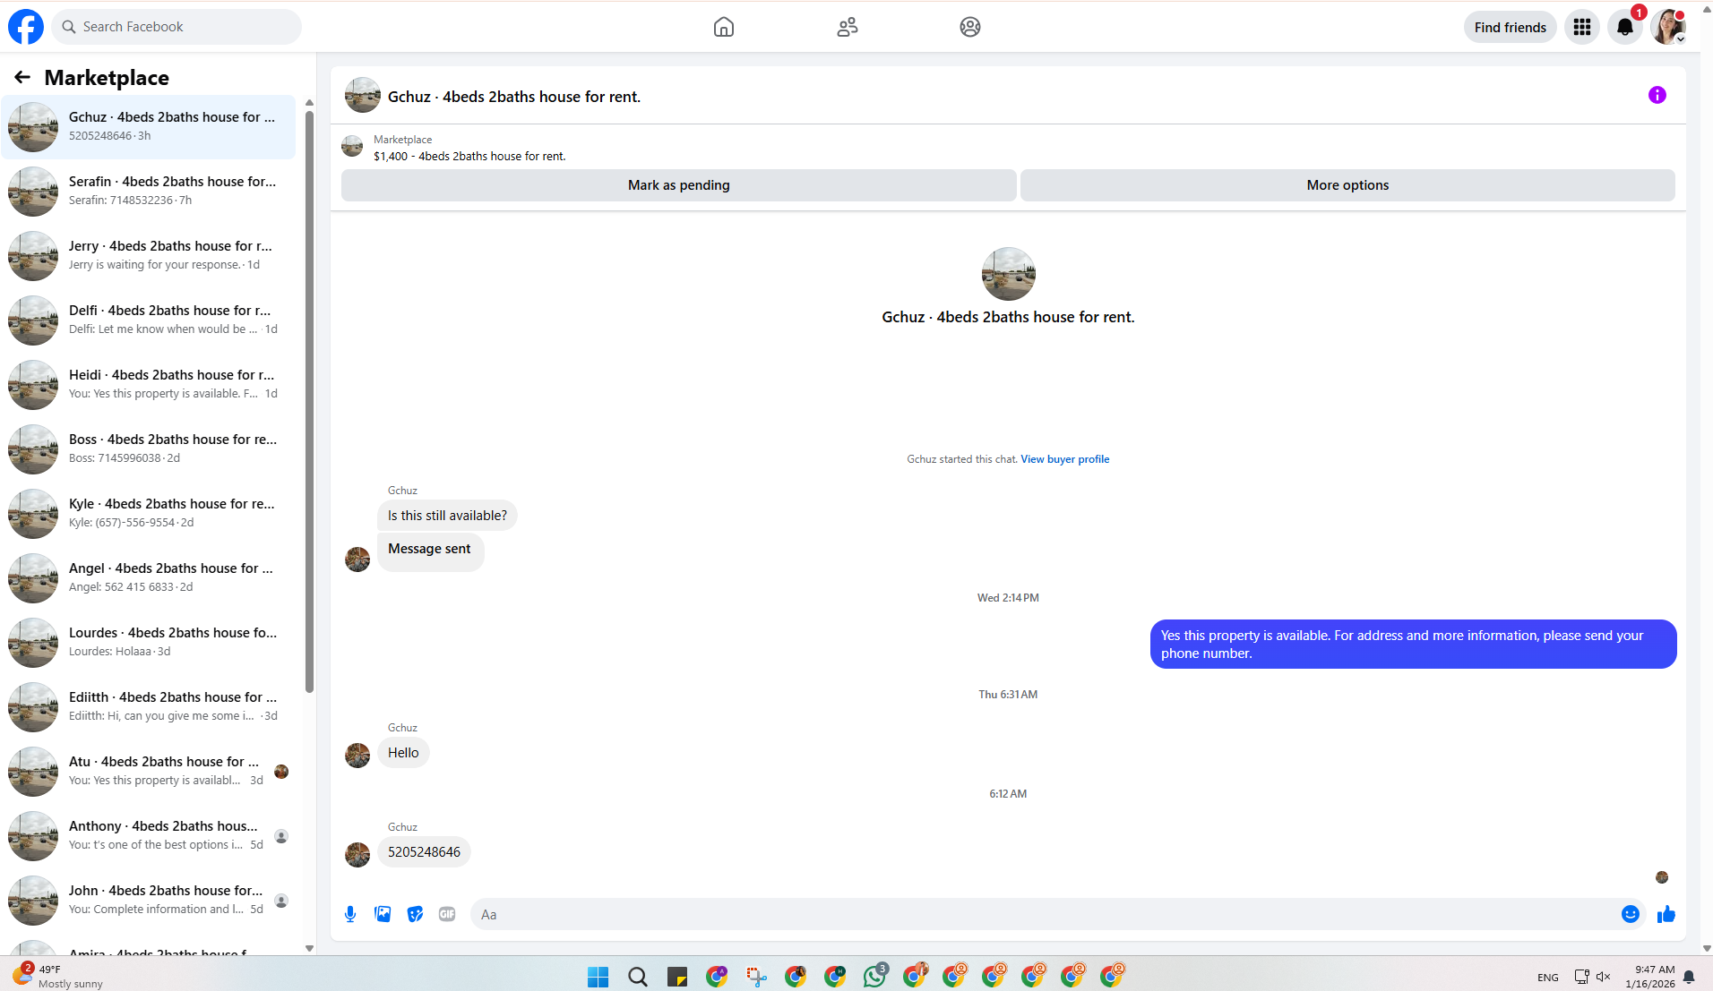Click the taskbar volume muted icon

pyautogui.click(x=1604, y=977)
